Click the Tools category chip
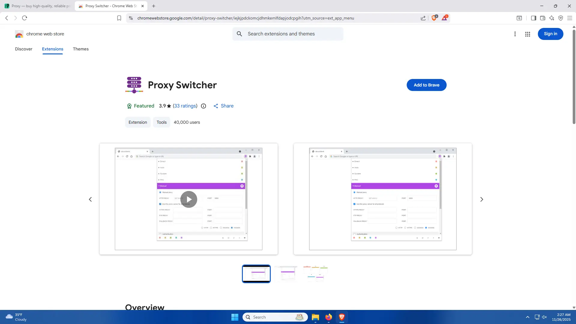This screenshot has width=576, height=324. tap(161, 122)
